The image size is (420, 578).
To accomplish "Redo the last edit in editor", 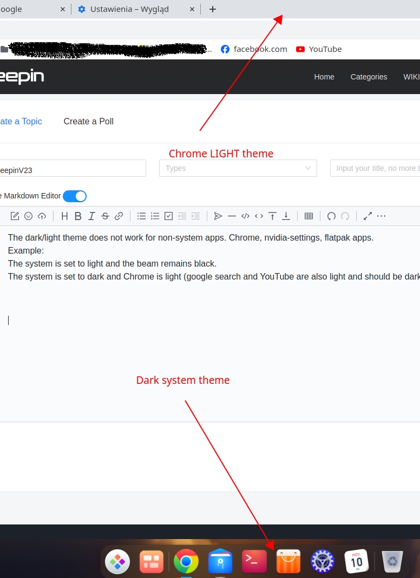I will (x=345, y=216).
